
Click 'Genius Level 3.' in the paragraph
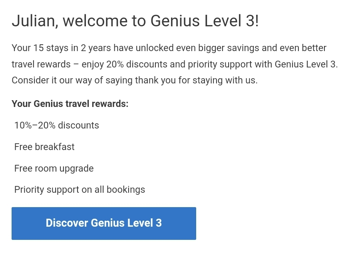click(x=306, y=64)
